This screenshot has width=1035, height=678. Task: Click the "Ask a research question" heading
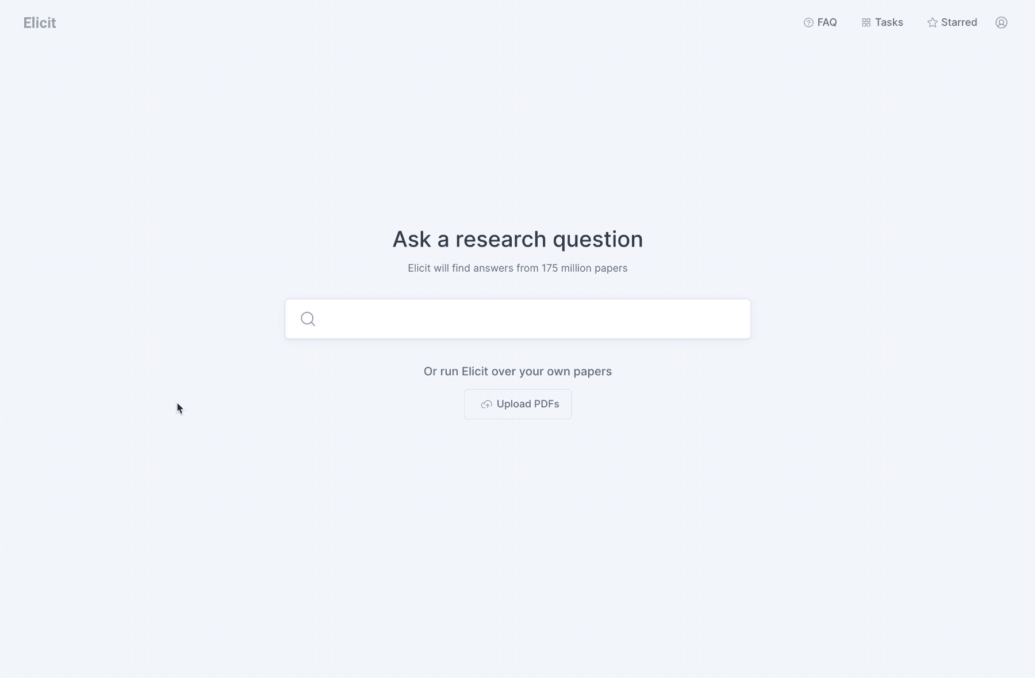(x=517, y=239)
